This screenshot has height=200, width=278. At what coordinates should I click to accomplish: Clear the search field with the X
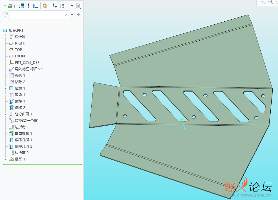(66, 15)
